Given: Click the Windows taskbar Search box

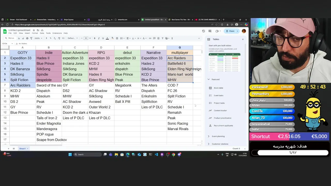Looking at the screenshot, I should [x=87, y=154].
